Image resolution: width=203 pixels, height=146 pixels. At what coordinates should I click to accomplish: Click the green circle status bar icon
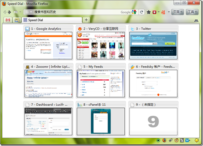(158, 140)
